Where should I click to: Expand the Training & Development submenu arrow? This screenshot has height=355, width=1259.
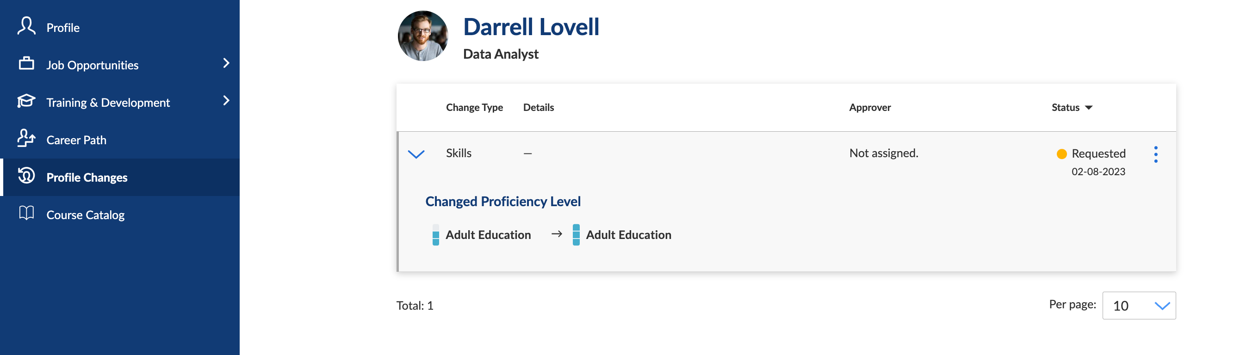pyautogui.click(x=226, y=101)
